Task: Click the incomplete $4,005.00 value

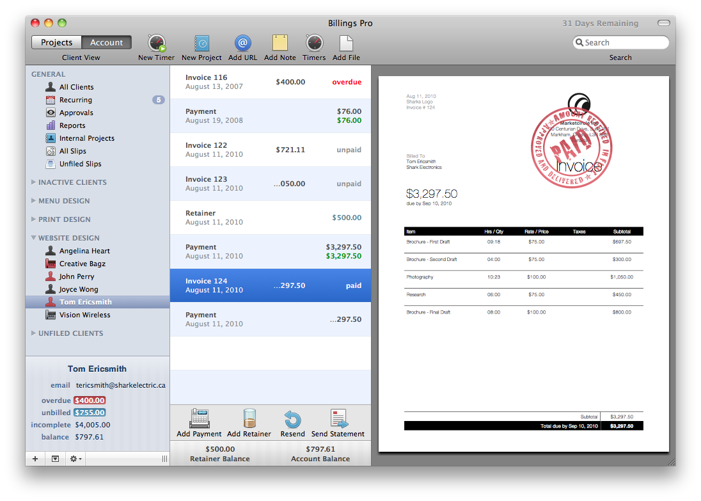Action: point(93,425)
